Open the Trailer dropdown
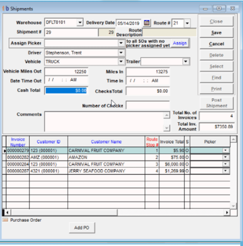Image resolution: width=243 pixels, height=246 pixels. tap(186, 62)
